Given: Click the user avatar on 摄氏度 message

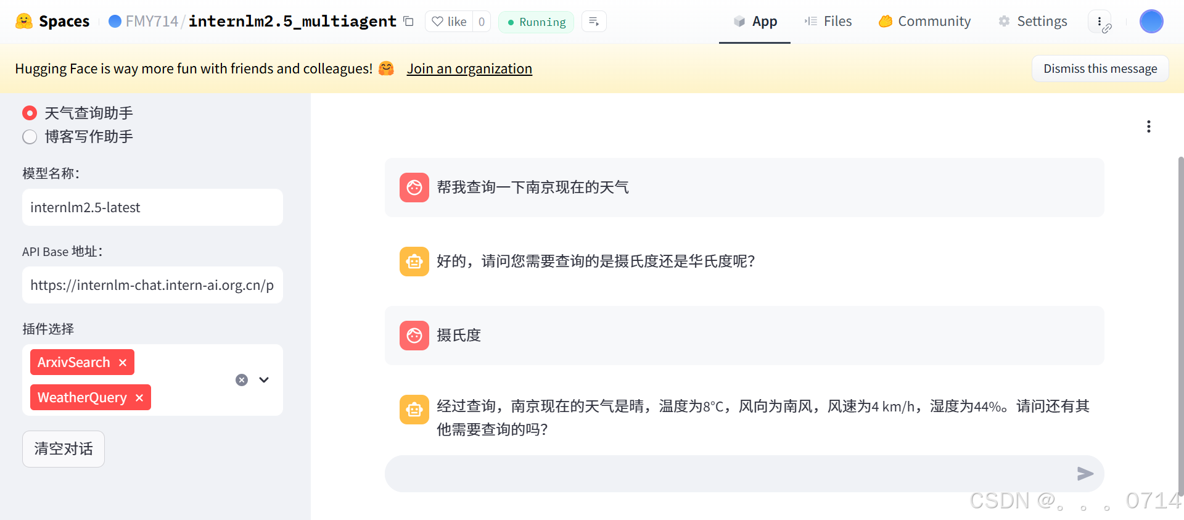Looking at the screenshot, I should point(414,336).
